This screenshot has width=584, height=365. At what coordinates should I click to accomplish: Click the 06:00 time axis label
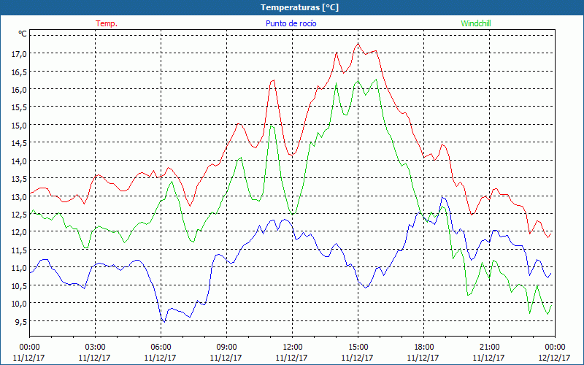(161, 347)
